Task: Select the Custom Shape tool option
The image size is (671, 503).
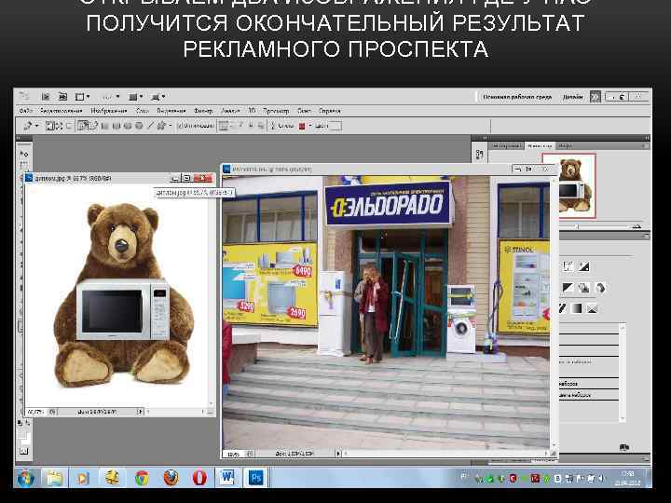Action: coord(161,126)
